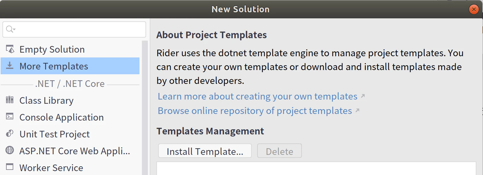
Task: Click the Unit Test Project icon
Action: point(10,133)
